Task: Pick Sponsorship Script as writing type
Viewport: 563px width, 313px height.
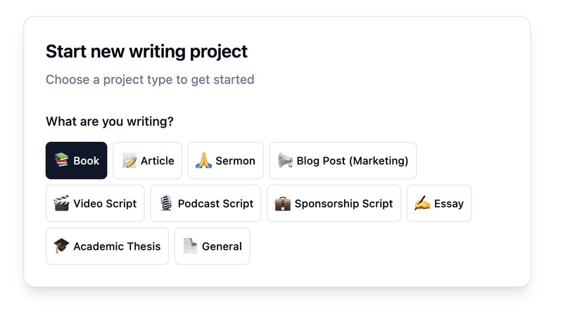Action: [x=343, y=204]
